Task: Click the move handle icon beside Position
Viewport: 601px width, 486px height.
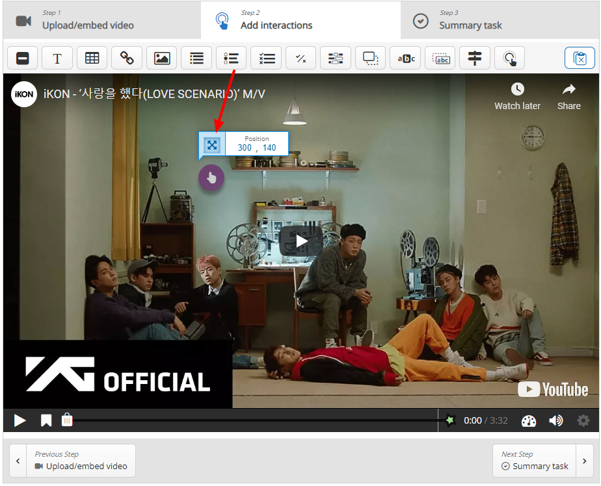Action: [212, 145]
